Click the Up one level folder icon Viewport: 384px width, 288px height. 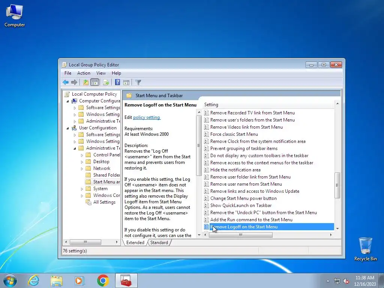click(86, 82)
